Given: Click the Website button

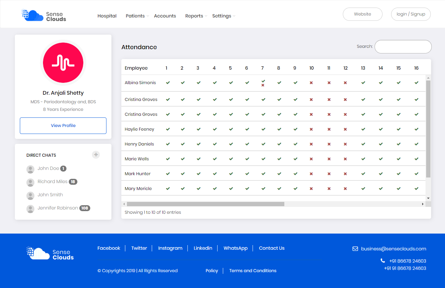Looking at the screenshot, I should tap(363, 14).
